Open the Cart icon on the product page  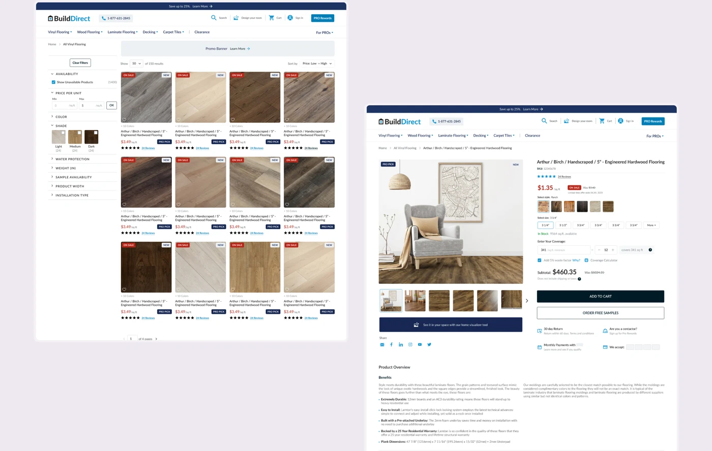(602, 121)
